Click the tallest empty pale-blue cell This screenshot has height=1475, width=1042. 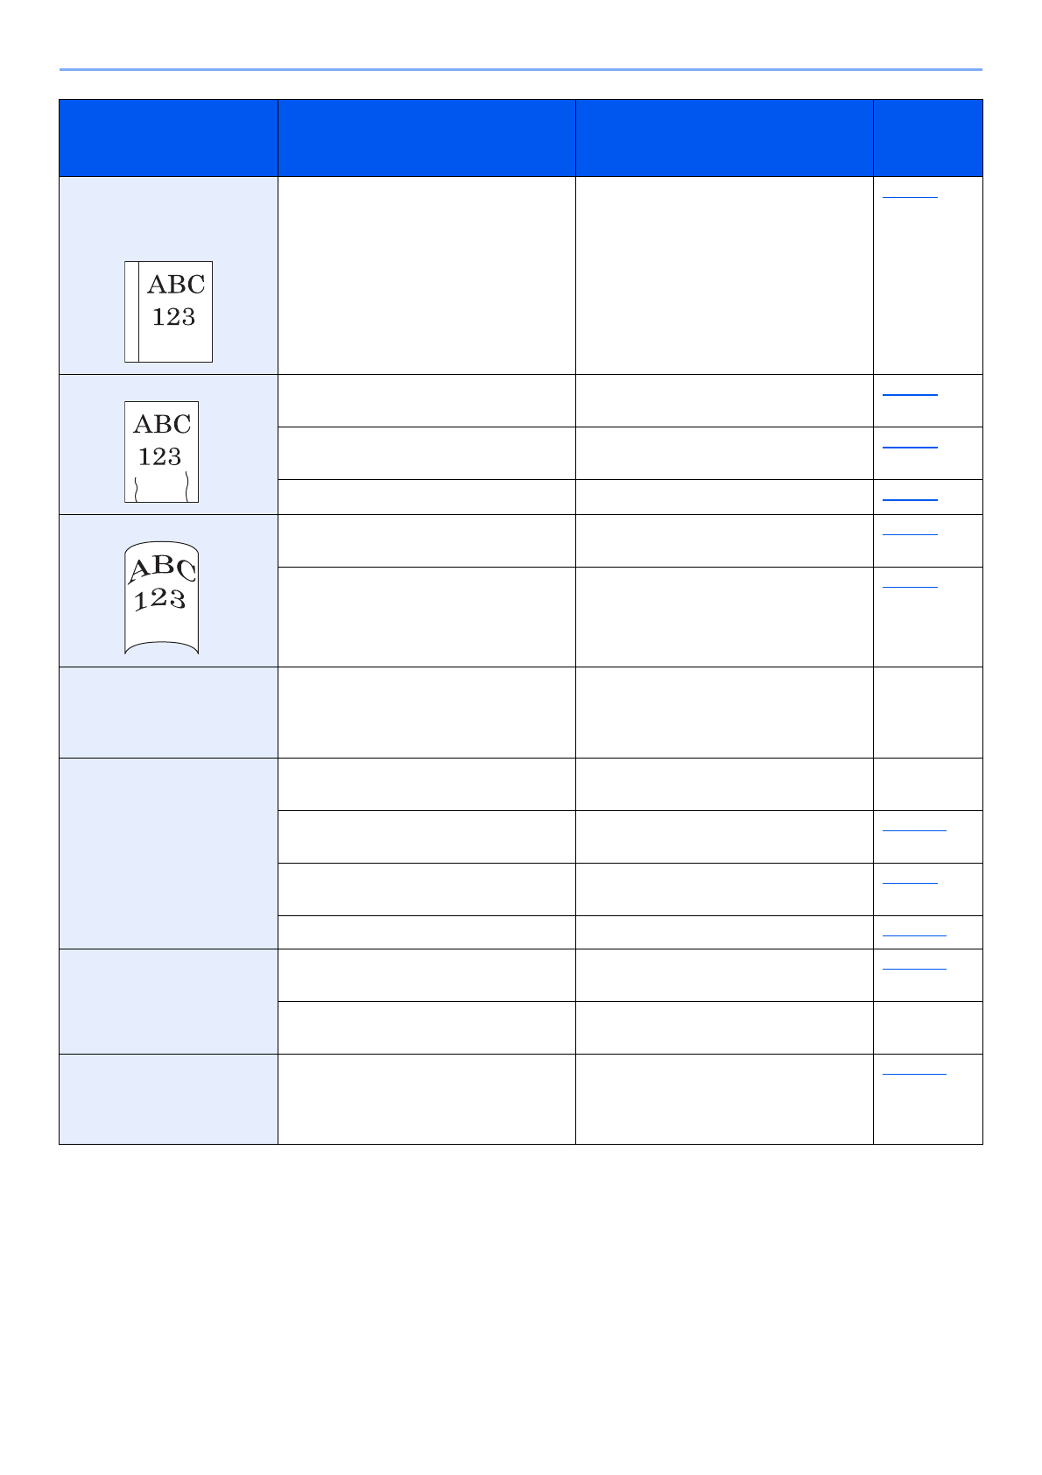click(x=168, y=853)
